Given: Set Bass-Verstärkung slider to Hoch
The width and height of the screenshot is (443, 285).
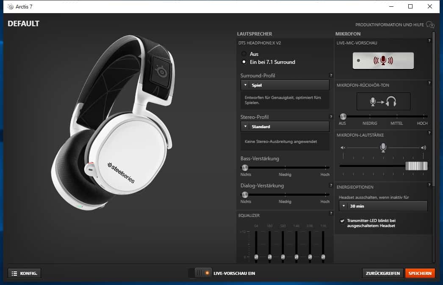Looking at the screenshot, I should pos(325,167).
